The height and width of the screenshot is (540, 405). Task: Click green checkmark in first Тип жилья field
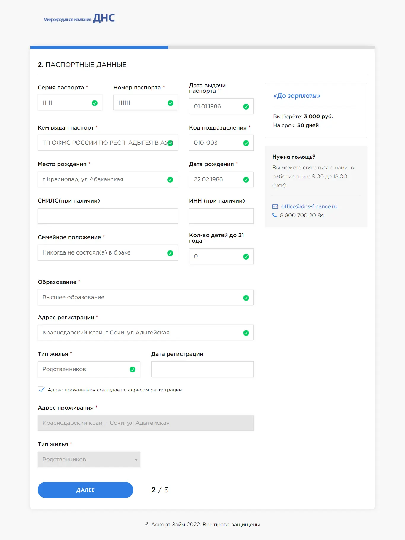point(133,370)
